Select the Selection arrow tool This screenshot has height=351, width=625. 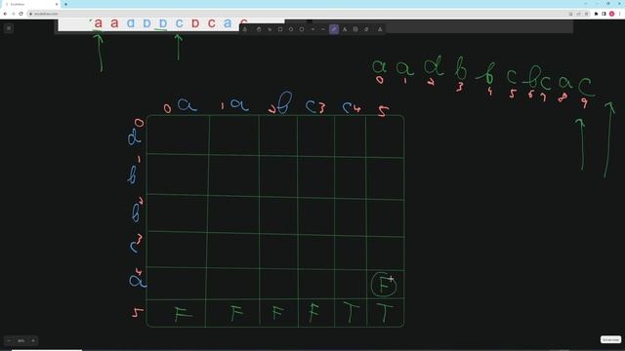point(270,29)
